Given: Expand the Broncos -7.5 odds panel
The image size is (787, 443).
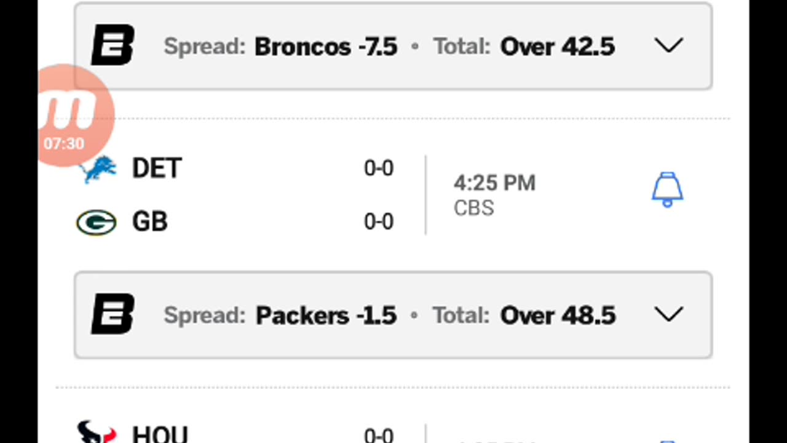Looking at the screenshot, I should [668, 46].
